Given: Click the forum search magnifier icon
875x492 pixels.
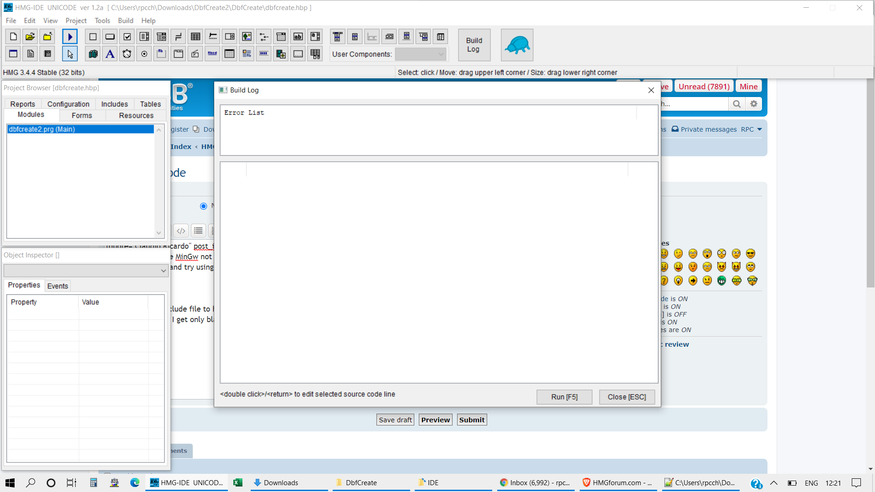Looking at the screenshot, I should coord(737,104).
